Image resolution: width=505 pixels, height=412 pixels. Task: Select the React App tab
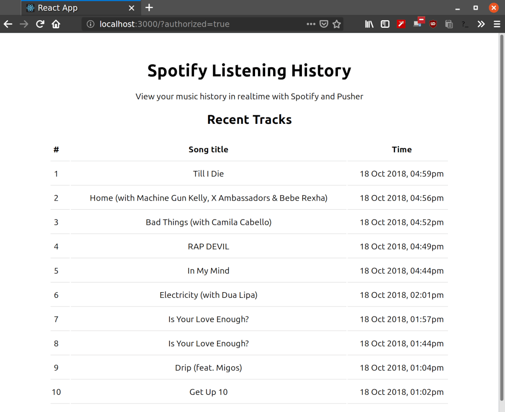81,8
